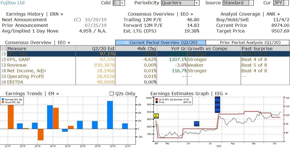290x148 pixels.
Task: Click the Q4'20 blue estimate bar
Action: (110, 115)
